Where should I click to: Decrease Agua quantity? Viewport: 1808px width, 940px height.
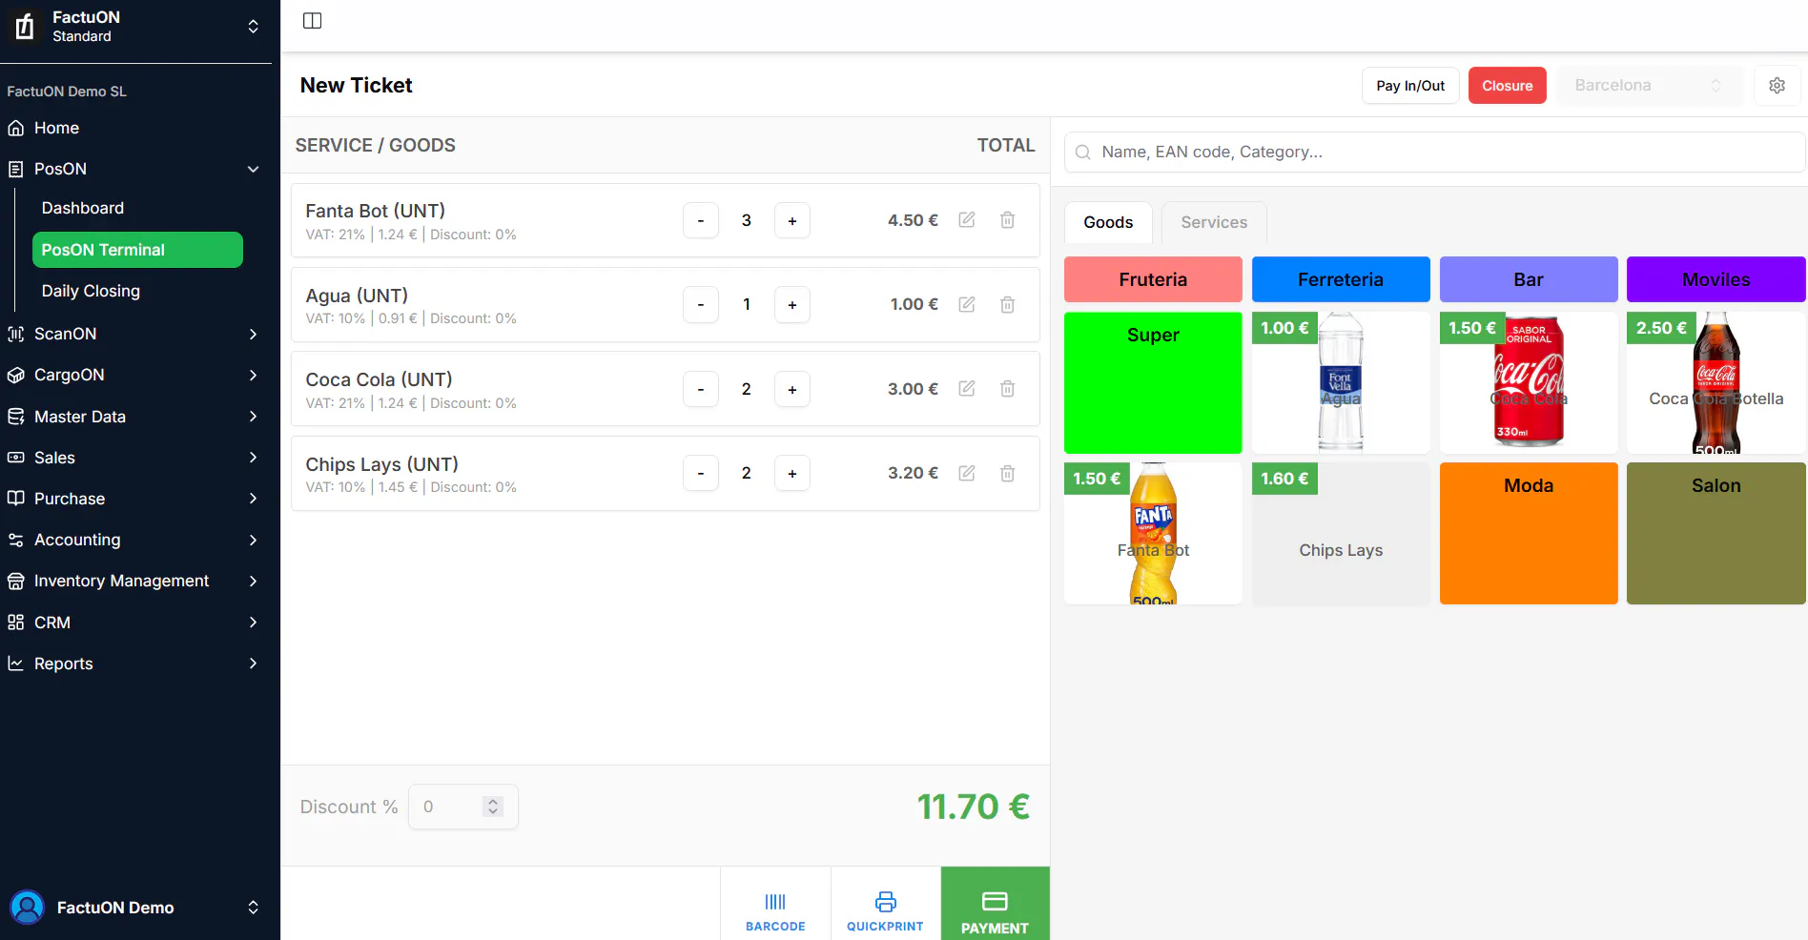point(701,305)
